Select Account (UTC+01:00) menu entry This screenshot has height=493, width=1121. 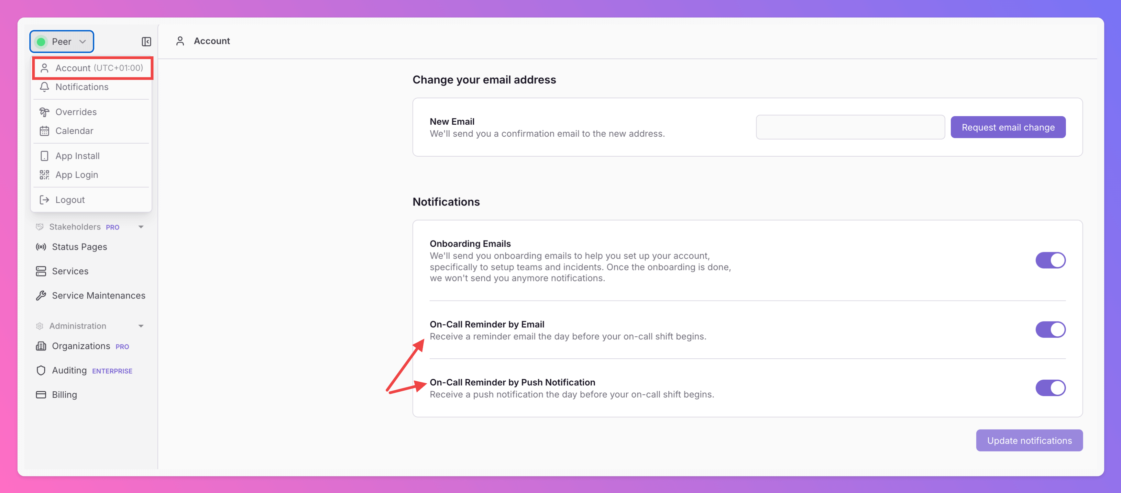[x=93, y=68]
